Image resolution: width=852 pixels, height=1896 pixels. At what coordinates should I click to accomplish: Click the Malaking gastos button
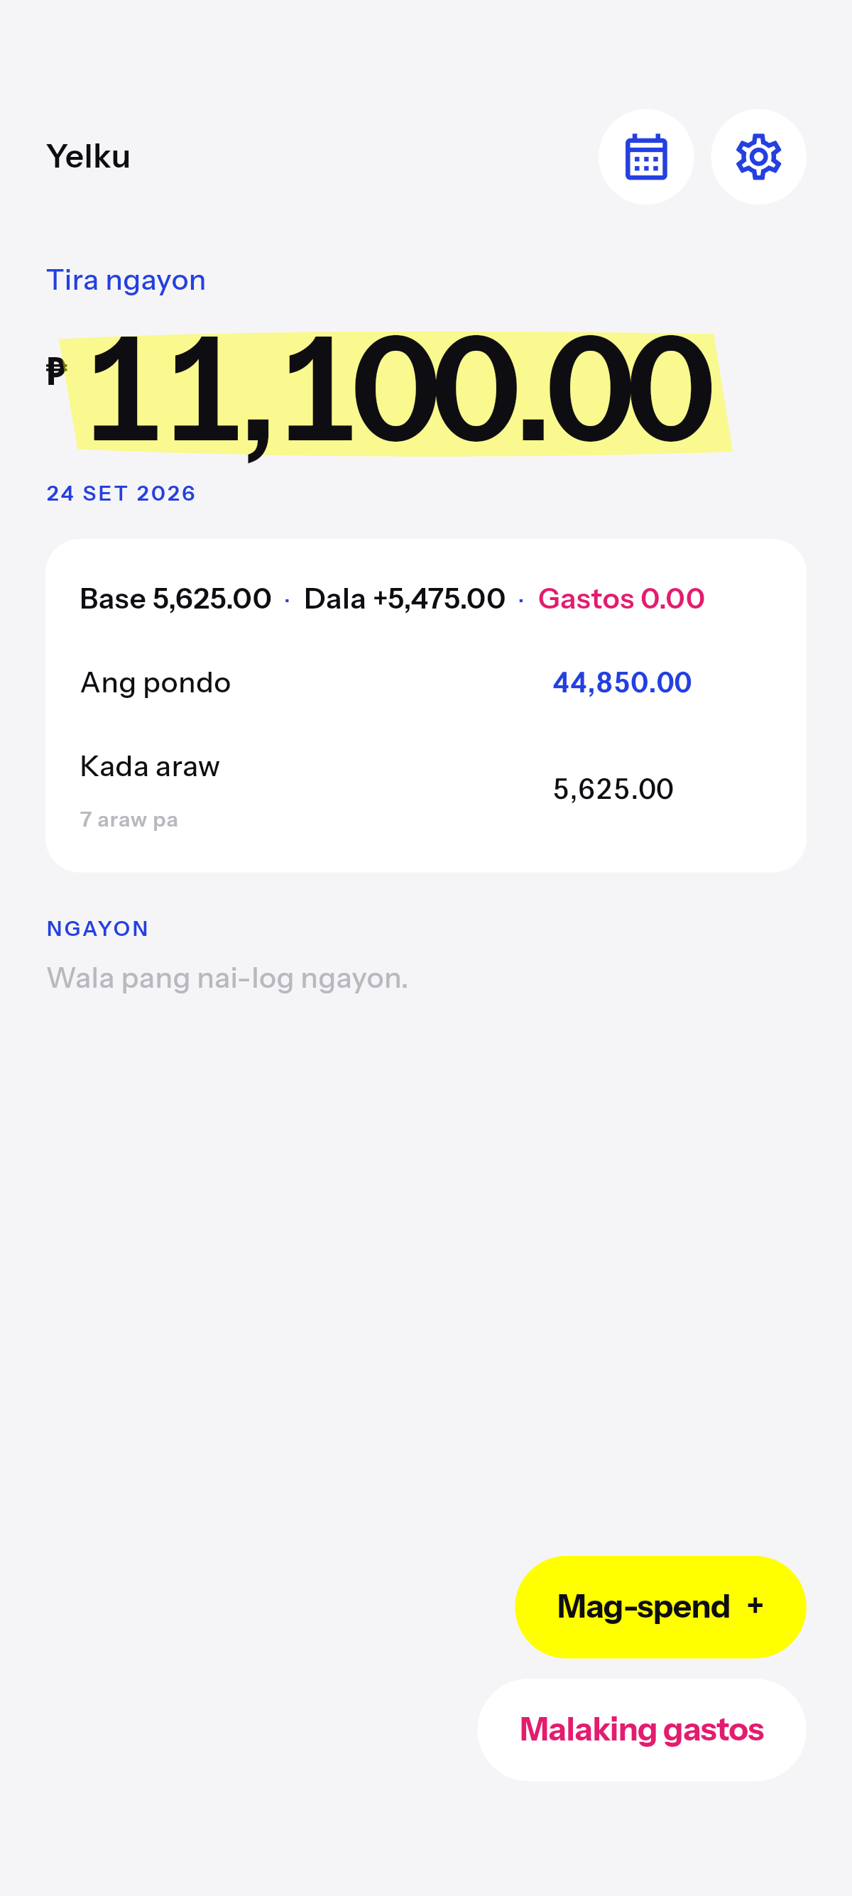click(x=642, y=1729)
